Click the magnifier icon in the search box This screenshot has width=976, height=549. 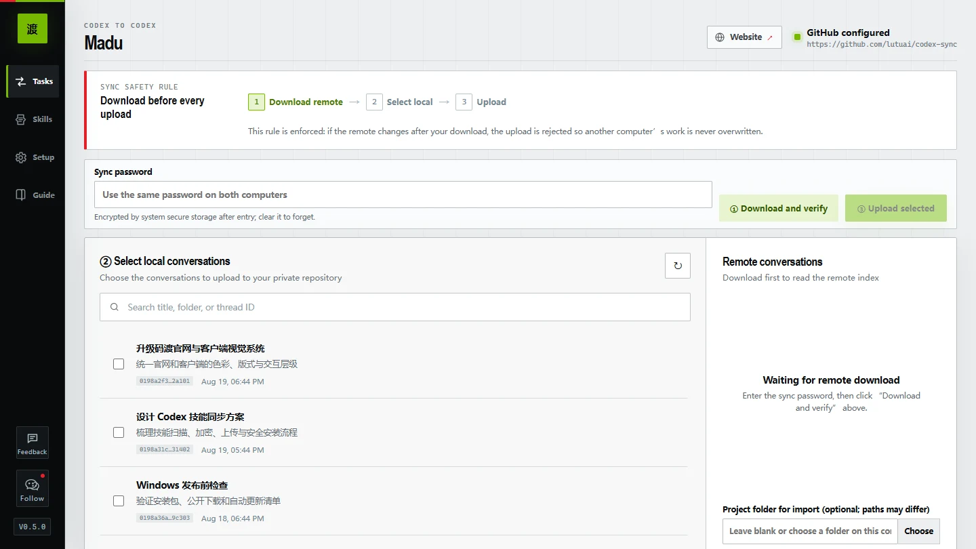point(115,307)
